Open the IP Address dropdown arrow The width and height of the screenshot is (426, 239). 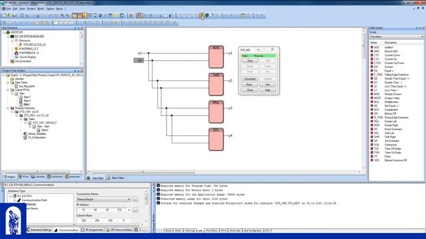pos(128,210)
